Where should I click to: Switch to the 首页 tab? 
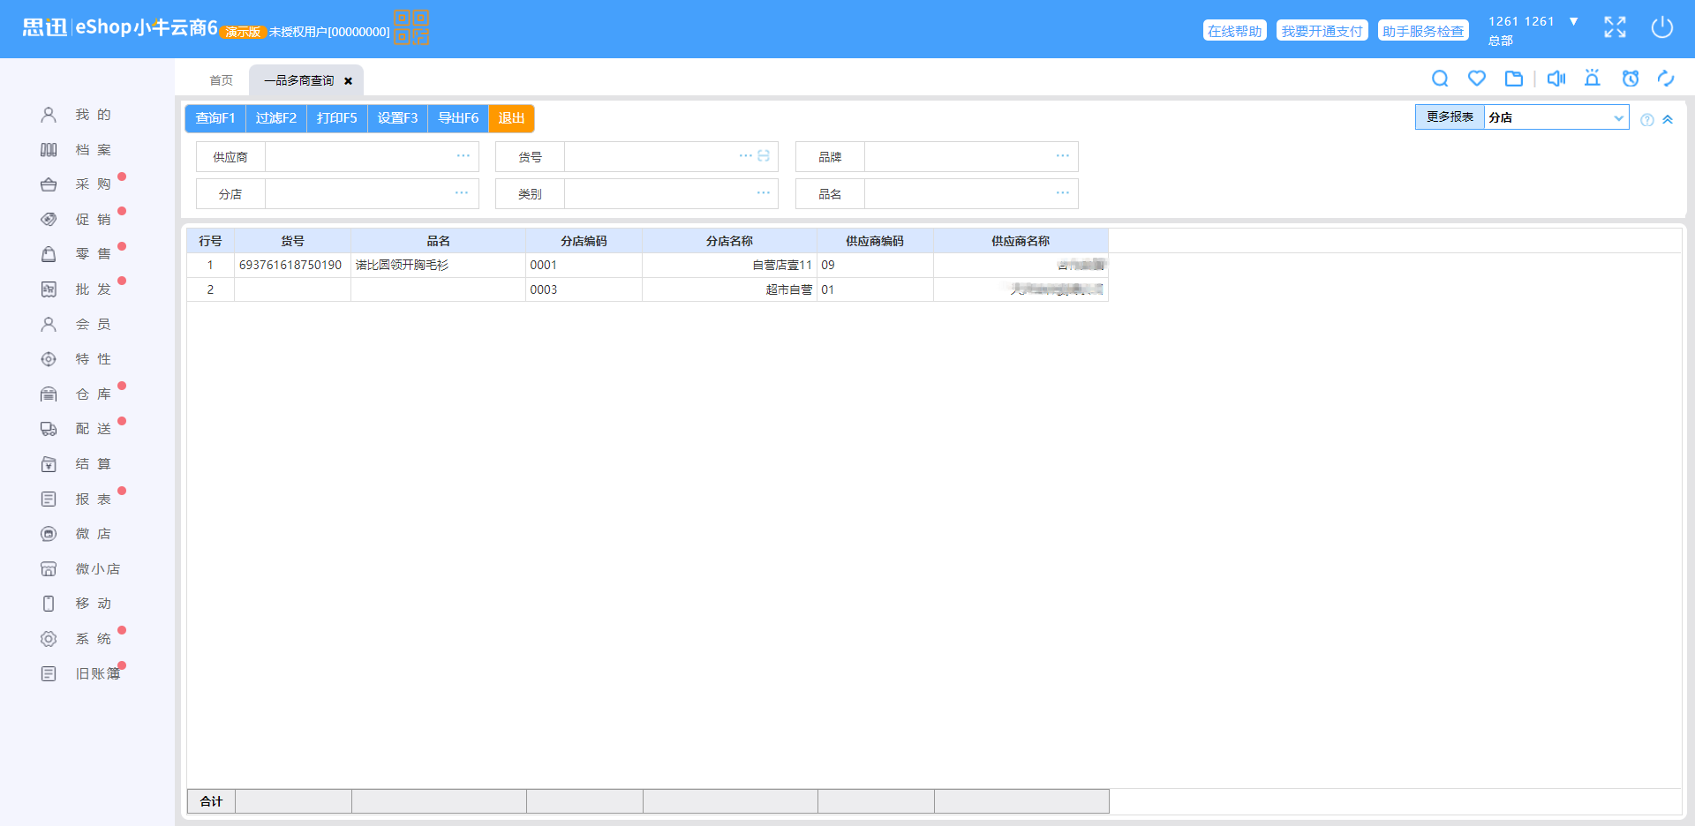click(x=221, y=80)
